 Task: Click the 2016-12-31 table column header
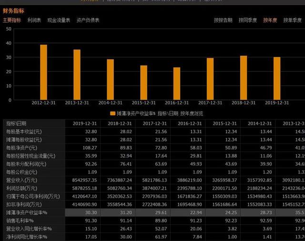190,124
